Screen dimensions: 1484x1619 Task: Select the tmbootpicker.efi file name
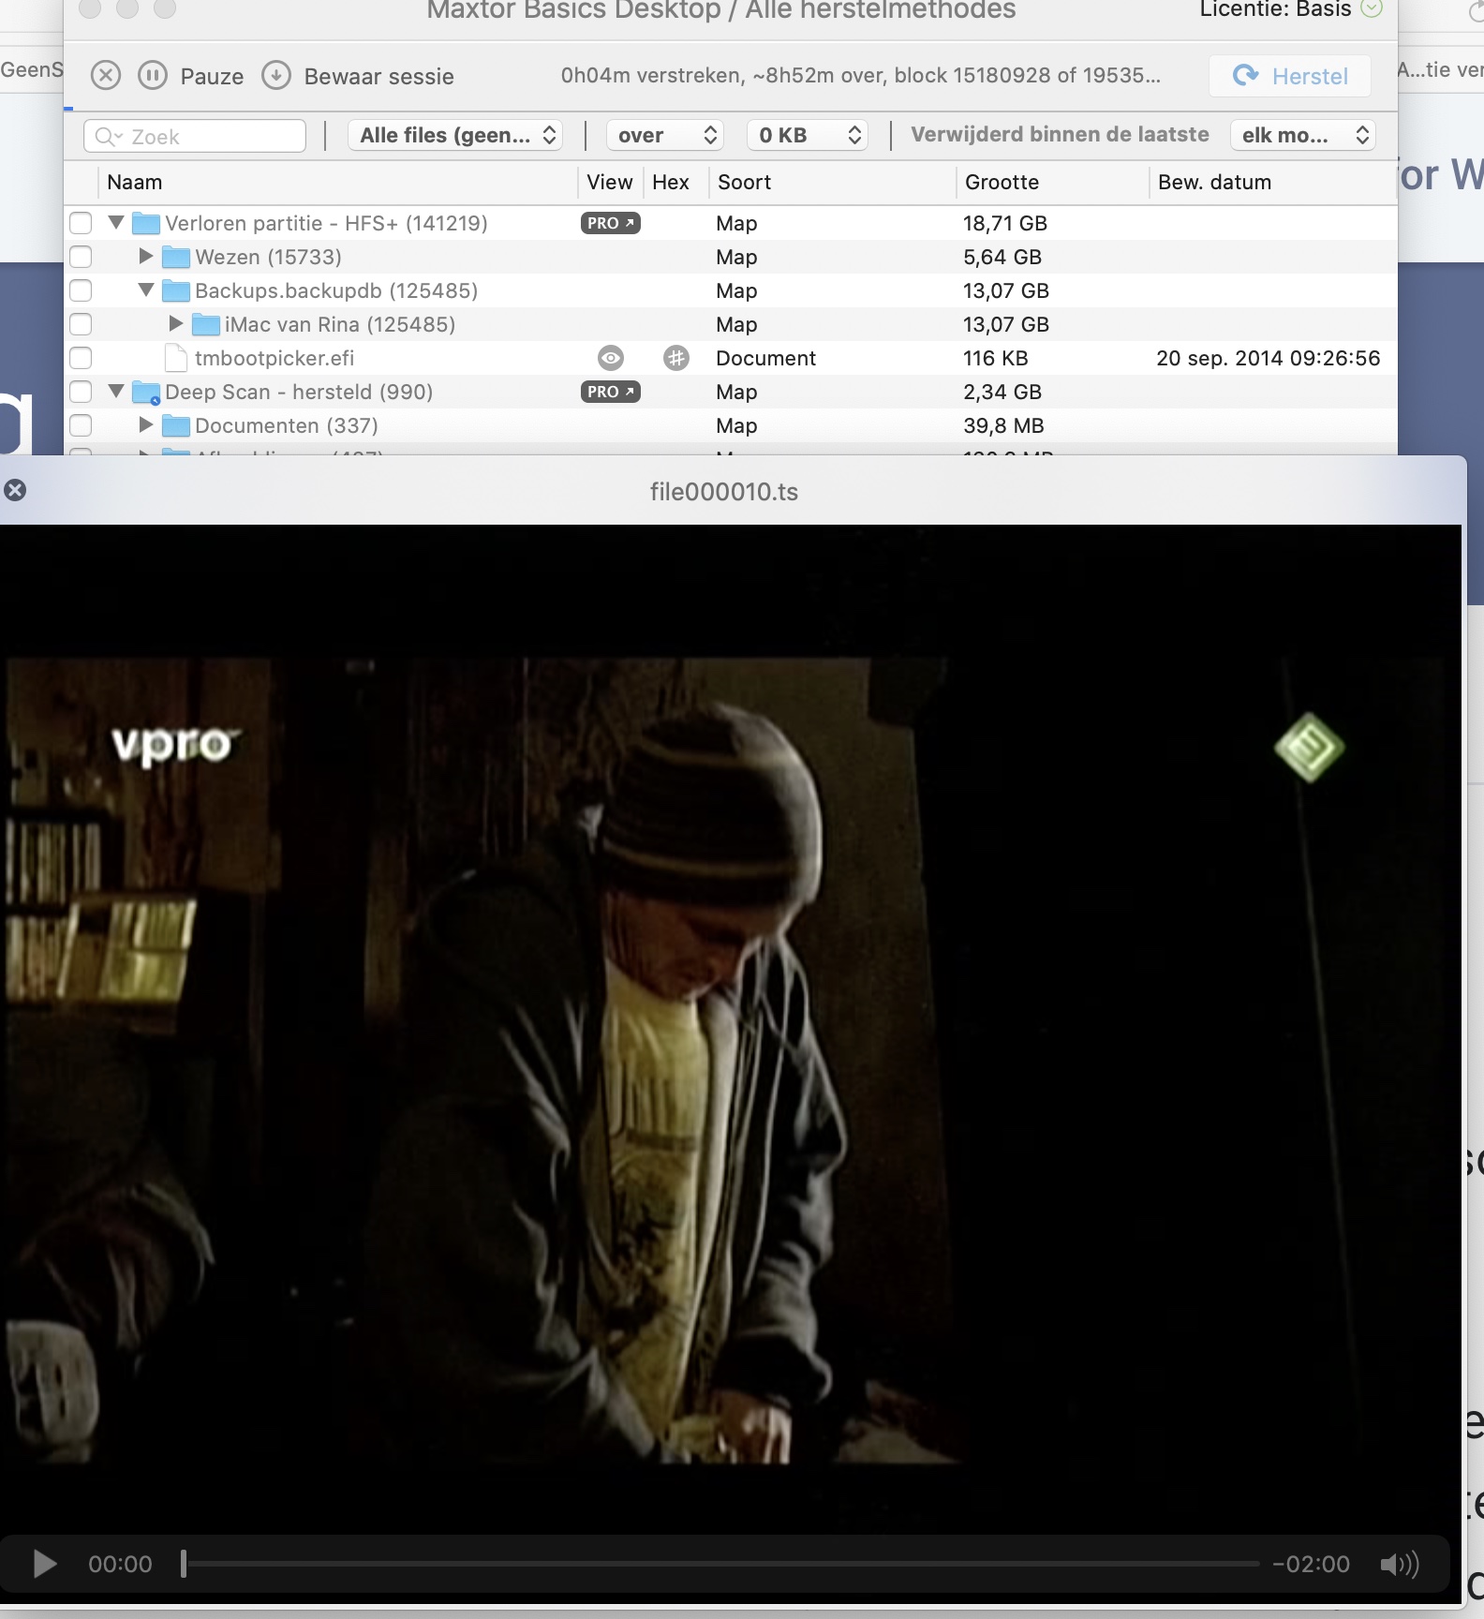click(275, 358)
